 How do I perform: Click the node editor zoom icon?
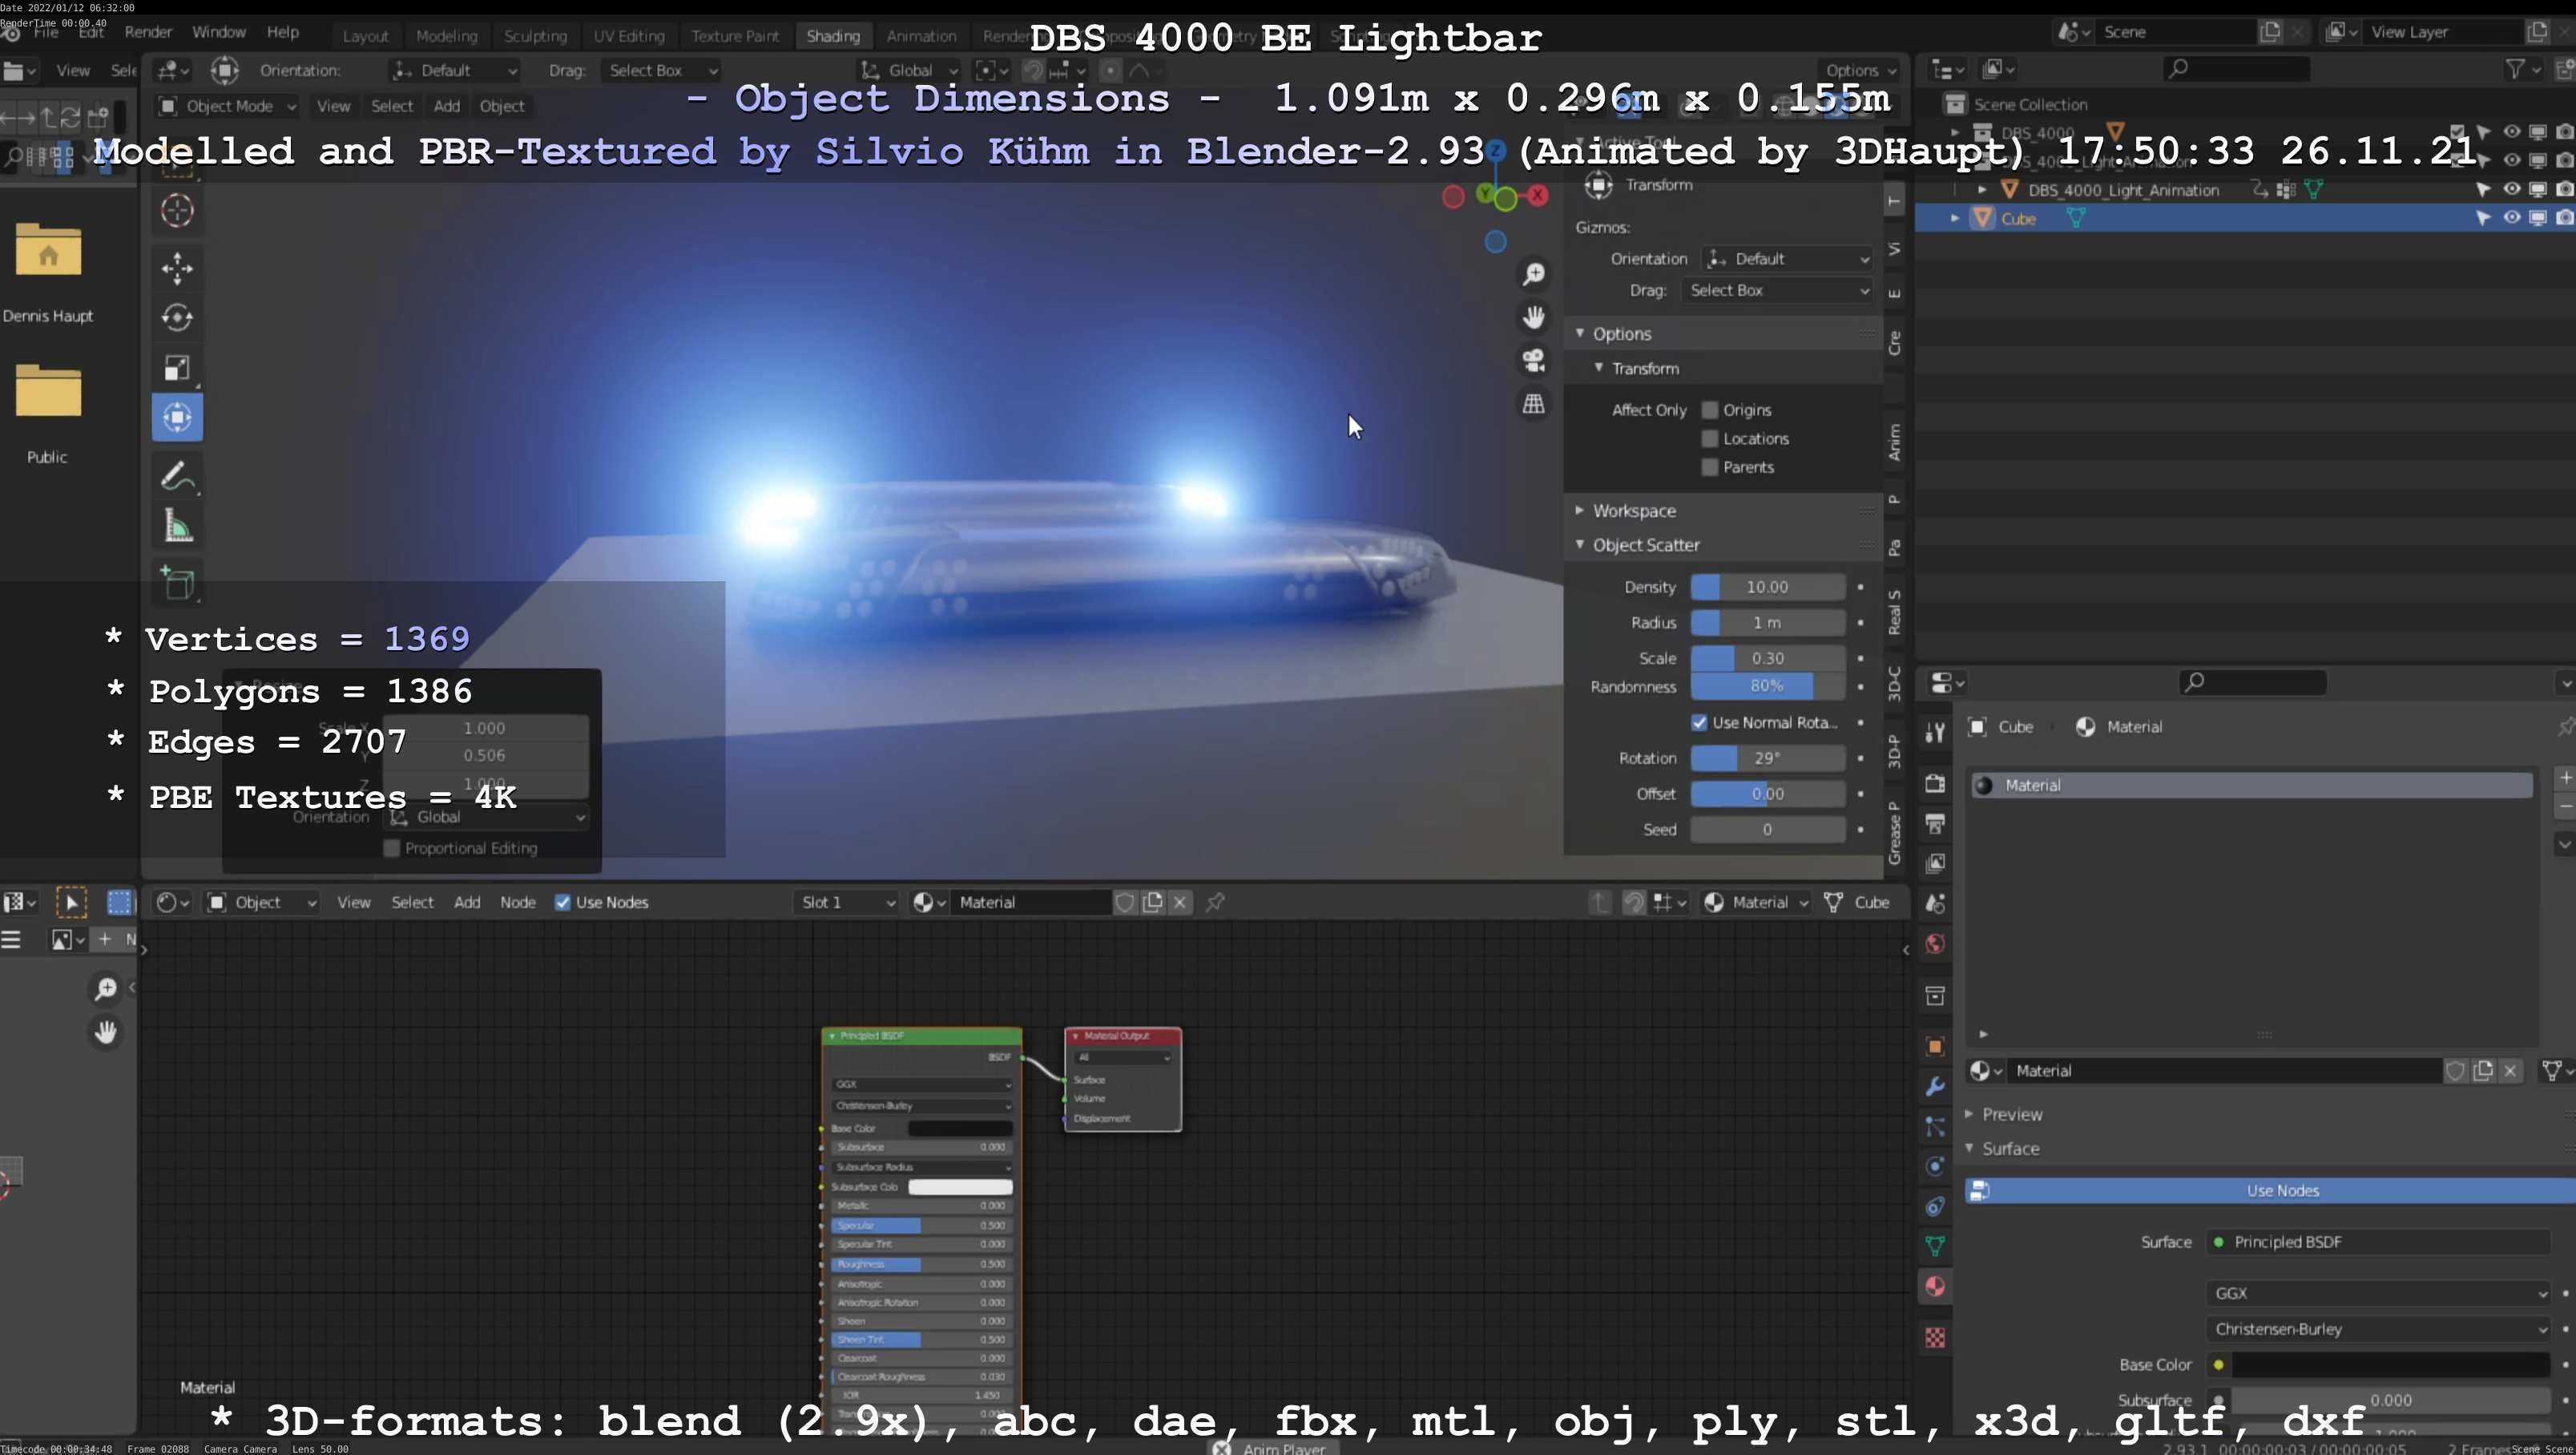click(x=105, y=988)
